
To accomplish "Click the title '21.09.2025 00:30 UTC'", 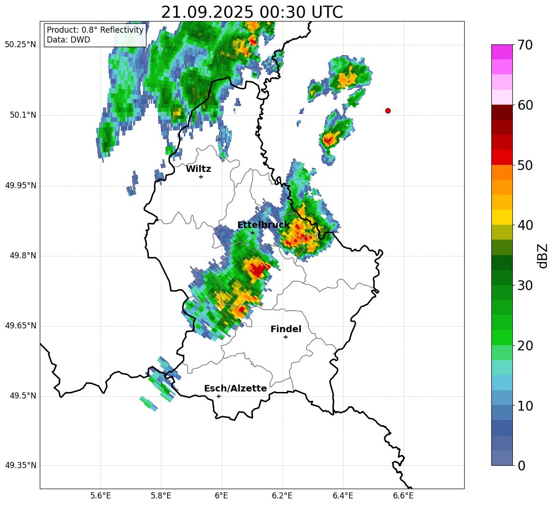I will [x=252, y=12].
